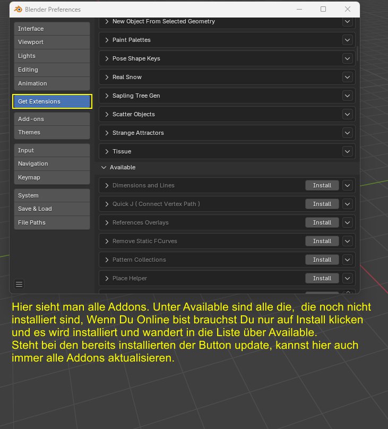Open dropdown menu for New Object From Selected Geometry

pos(347,21)
